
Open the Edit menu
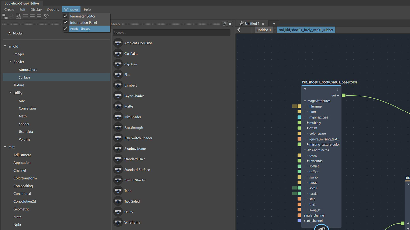(22, 10)
